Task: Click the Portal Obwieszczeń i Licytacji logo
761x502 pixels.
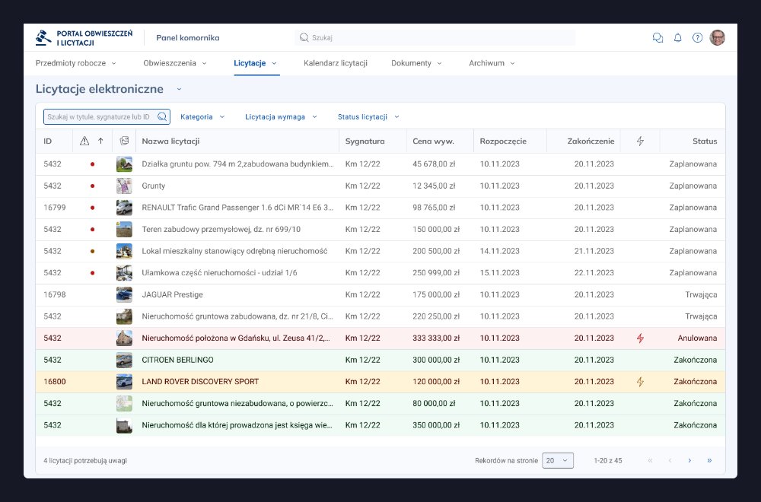Action: (84, 38)
